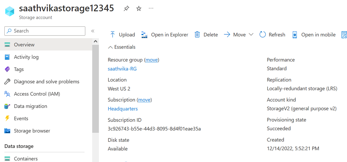Mark storage account as favorite star
The width and height of the screenshot is (347, 162).
(139, 9)
